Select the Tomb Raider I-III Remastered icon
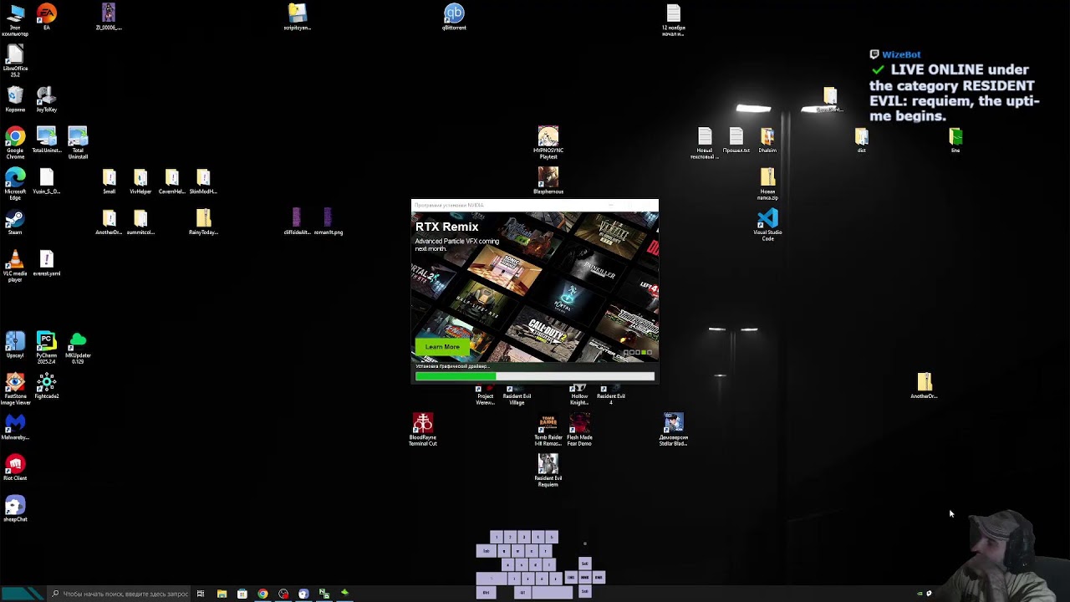Screen dimensions: 1070x602 tap(548, 430)
